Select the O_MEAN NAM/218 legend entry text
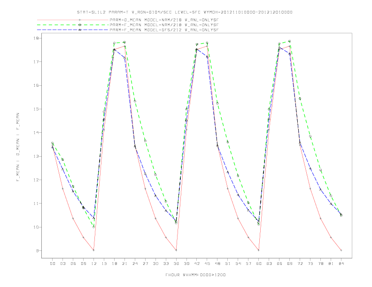 click(x=164, y=20)
